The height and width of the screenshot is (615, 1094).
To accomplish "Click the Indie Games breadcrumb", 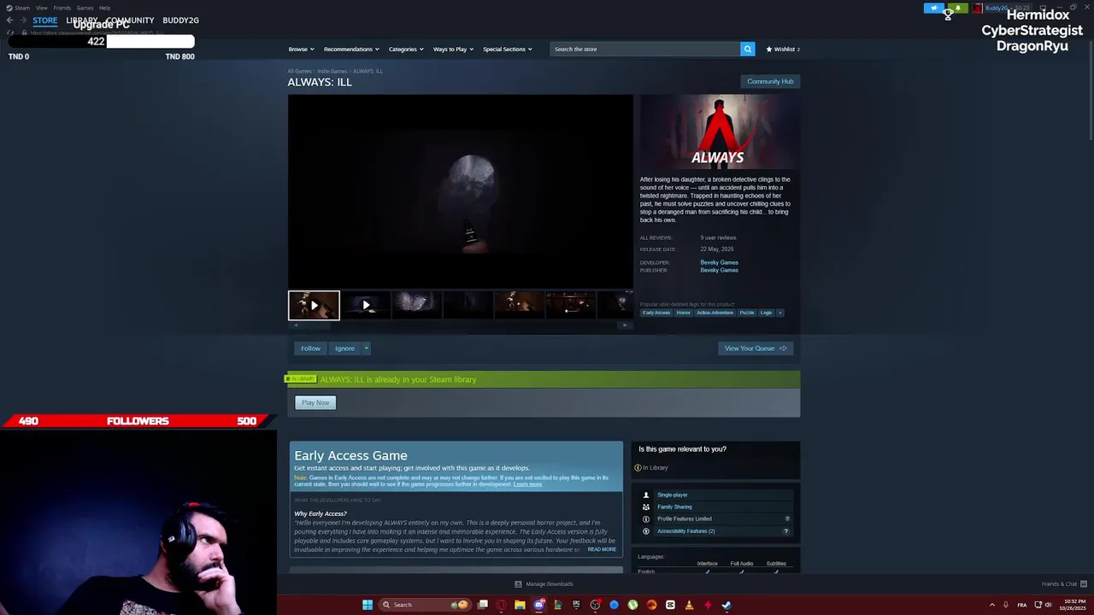I will pos(332,71).
